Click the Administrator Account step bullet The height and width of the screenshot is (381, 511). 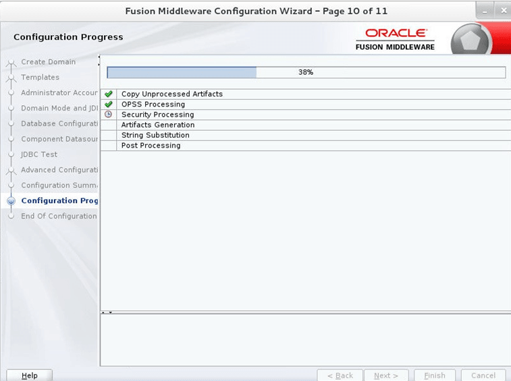pos(11,93)
